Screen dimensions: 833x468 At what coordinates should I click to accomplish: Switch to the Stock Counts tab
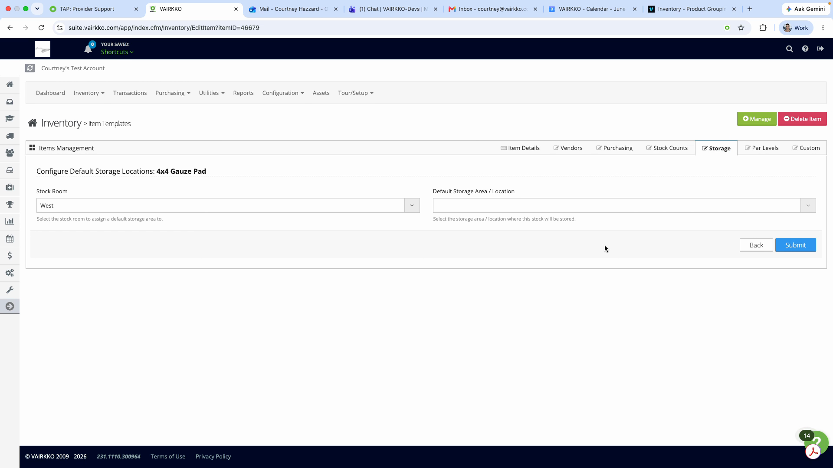coord(667,148)
